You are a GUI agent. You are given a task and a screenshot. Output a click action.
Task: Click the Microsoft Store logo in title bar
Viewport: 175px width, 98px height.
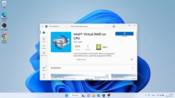[x=46, y=26]
